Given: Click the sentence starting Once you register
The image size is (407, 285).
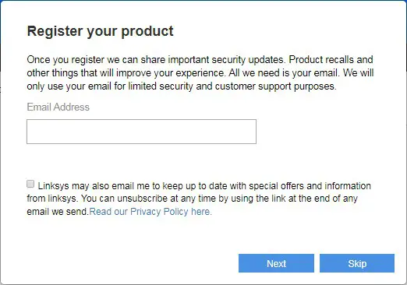Looking at the screenshot, I should coord(156,60).
